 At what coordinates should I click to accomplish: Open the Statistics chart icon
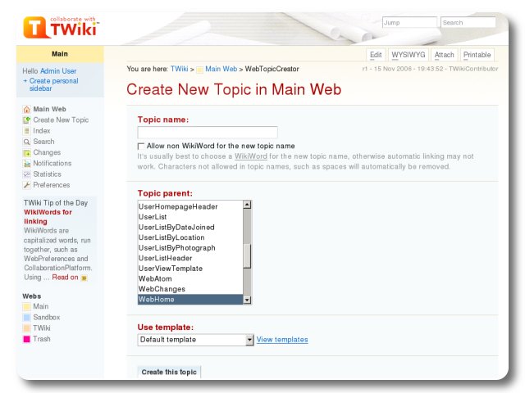tap(27, 174)
